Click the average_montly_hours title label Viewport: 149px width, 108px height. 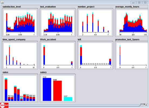point(127,7)
